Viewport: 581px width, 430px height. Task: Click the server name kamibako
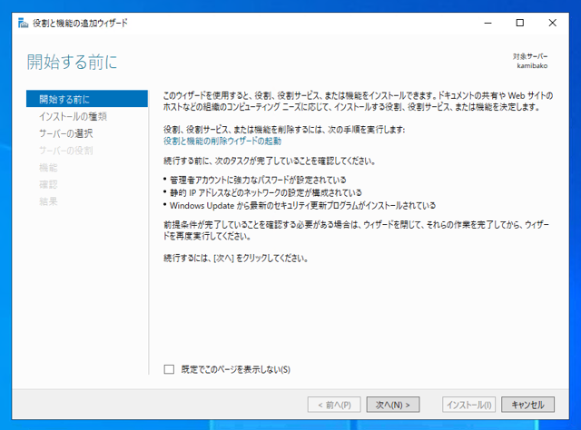(532, 66)
